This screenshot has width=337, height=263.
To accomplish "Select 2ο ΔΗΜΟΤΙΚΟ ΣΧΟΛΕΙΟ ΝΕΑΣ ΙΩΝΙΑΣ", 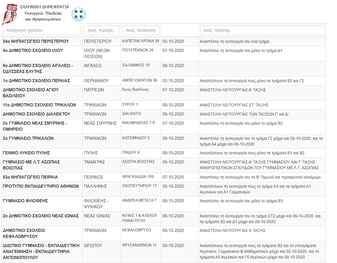I will [x=41, y=216].
